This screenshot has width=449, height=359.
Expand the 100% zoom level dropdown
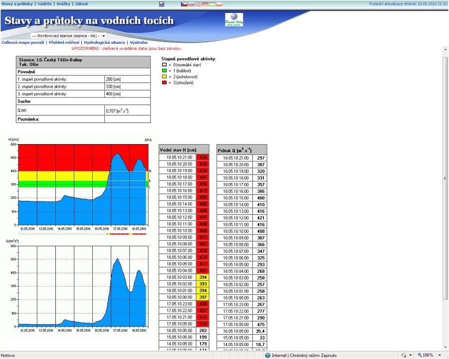[x=440, y=355]
